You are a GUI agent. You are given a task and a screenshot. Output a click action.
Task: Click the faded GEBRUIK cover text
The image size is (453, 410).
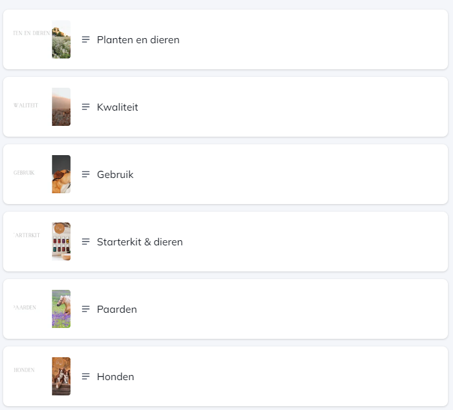pos(24,173)
